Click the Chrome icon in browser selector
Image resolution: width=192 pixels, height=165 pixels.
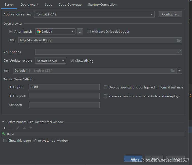click(39, 32)
